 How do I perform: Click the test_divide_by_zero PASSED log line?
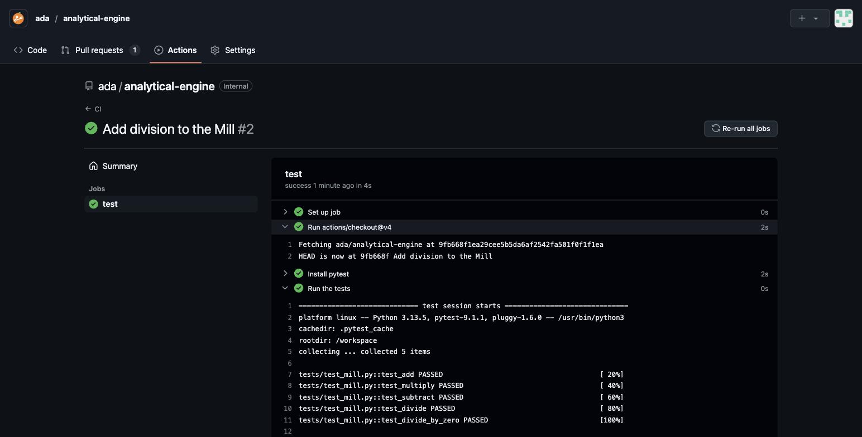(461, 420)
